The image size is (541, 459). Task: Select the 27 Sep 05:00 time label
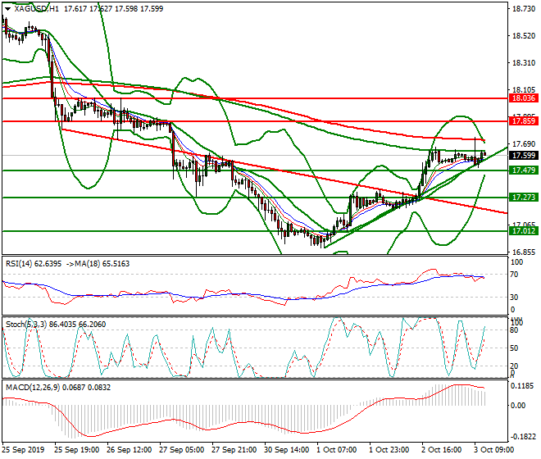(x=182, y=450)
